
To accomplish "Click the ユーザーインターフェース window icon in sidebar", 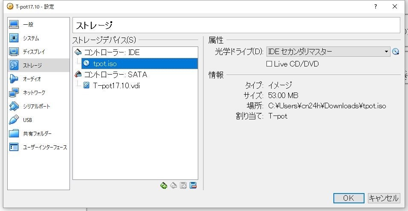I will click(x=14, y=147).
